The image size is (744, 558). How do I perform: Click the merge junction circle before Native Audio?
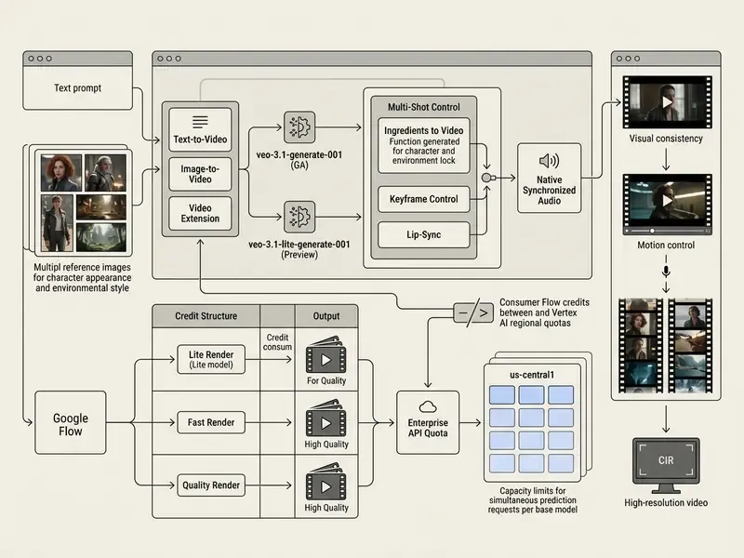click(486, 178)
